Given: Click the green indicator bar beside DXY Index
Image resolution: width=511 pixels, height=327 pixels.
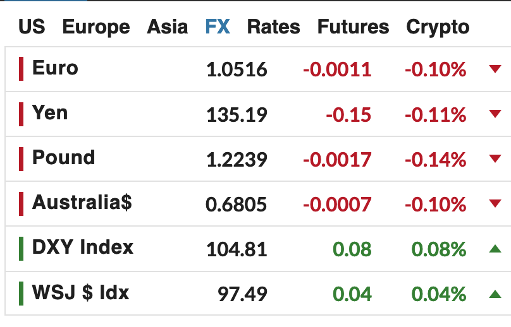Looking at the screenshot, I should tap(21, 249).
